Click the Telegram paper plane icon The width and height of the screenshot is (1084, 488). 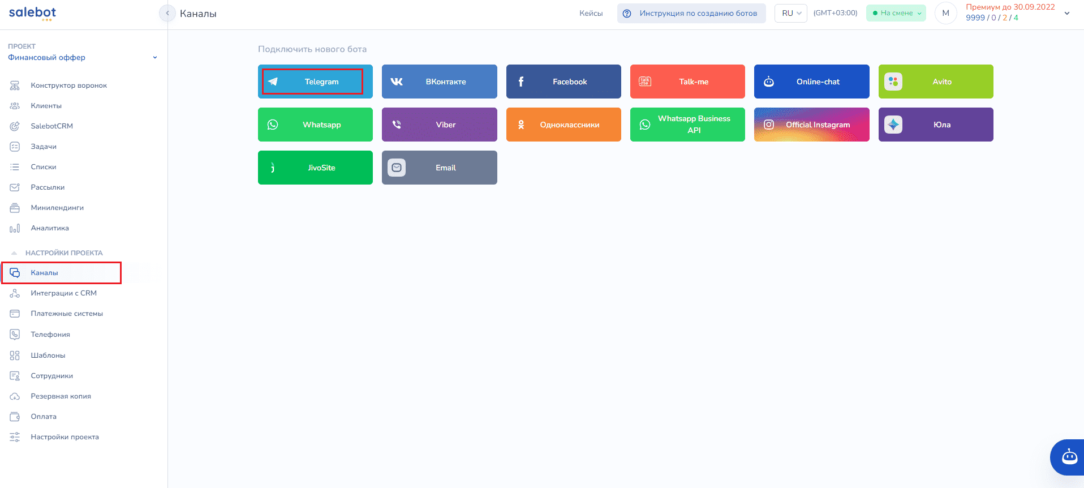(273, 82)
